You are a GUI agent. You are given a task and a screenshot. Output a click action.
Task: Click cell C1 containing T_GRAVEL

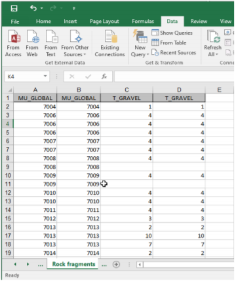(127, 98)
